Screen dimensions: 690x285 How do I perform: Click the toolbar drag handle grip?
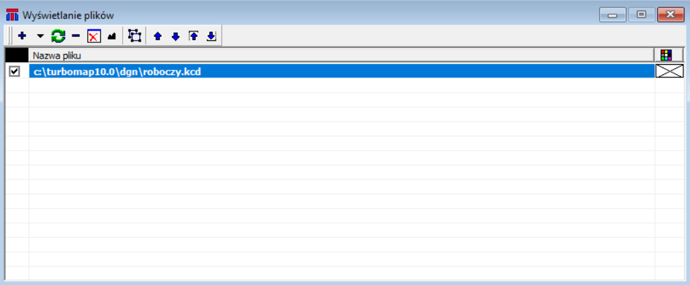(10, 36)
